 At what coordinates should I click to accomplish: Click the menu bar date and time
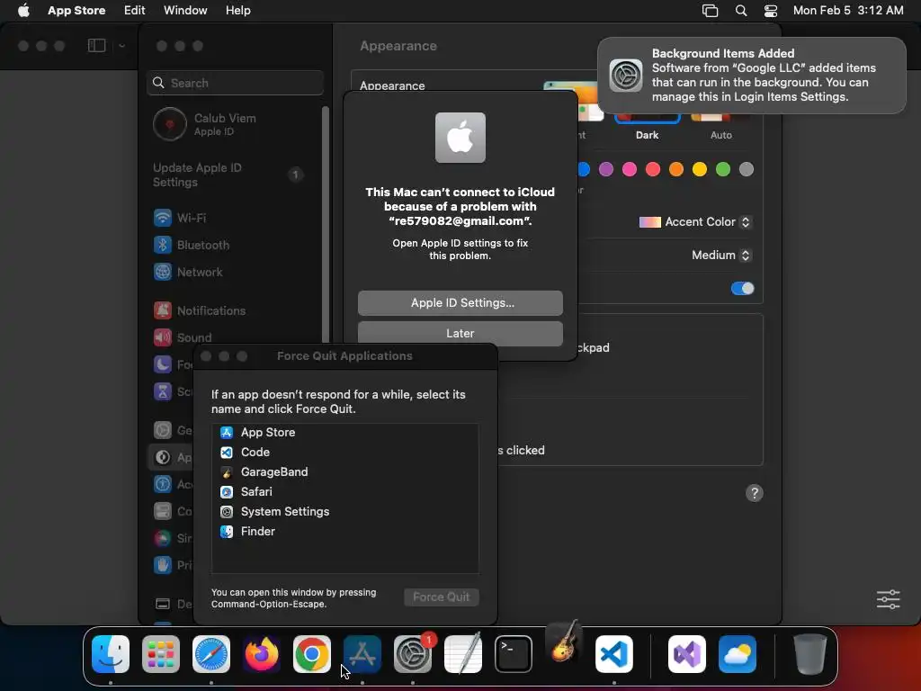848,11
